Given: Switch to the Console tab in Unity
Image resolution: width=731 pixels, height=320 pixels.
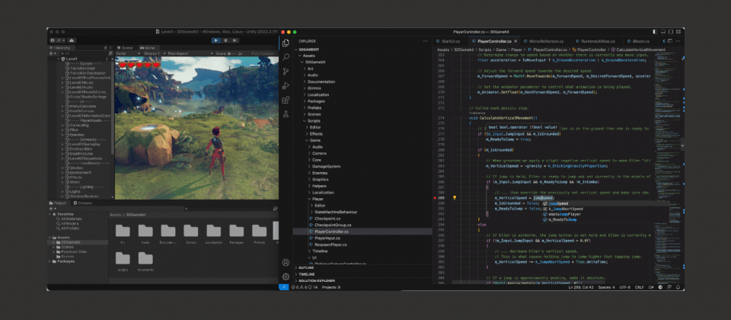Looking at the screenshot, I should pos(82,203).
